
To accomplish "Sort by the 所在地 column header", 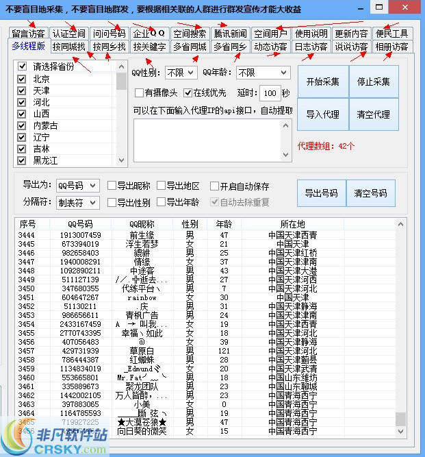I will click(x=292, y=224).
